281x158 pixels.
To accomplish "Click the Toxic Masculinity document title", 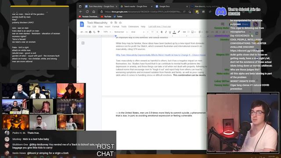I will coord(97,22).
